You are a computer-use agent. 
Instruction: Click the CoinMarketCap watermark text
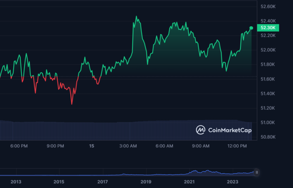coord(230,130)
